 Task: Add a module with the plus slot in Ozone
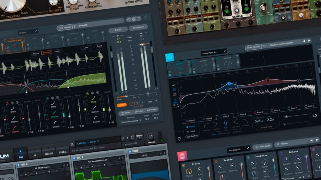coord(252,60)
